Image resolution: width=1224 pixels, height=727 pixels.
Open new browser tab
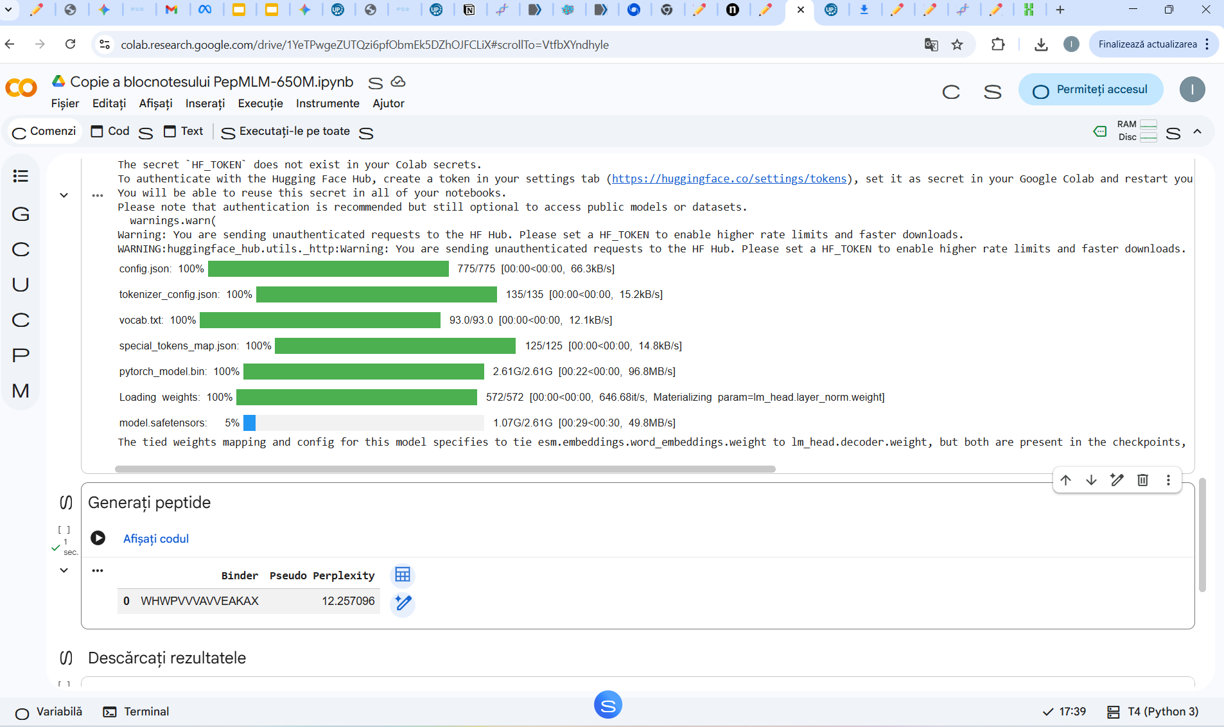coord(1060,10)
